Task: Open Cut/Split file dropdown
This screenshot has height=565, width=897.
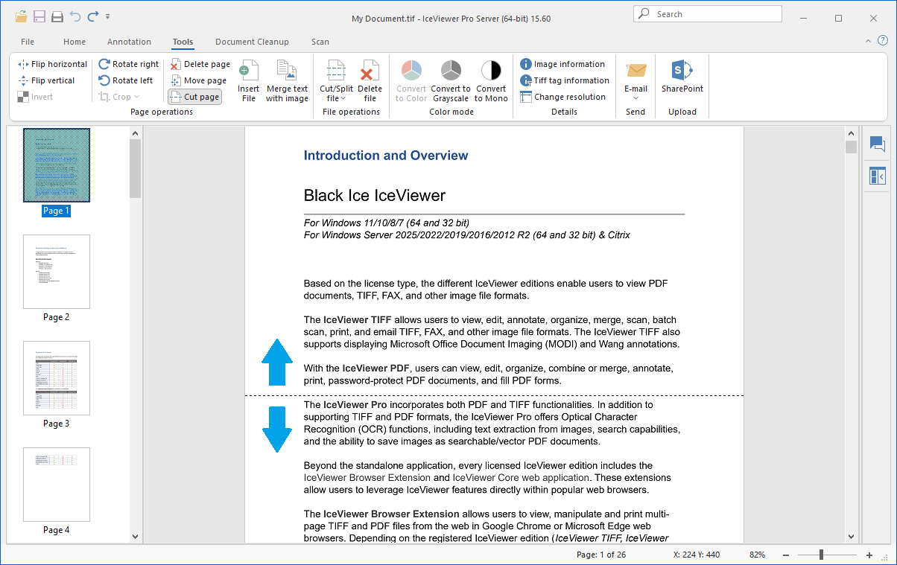Action: (x=336, y=81)
